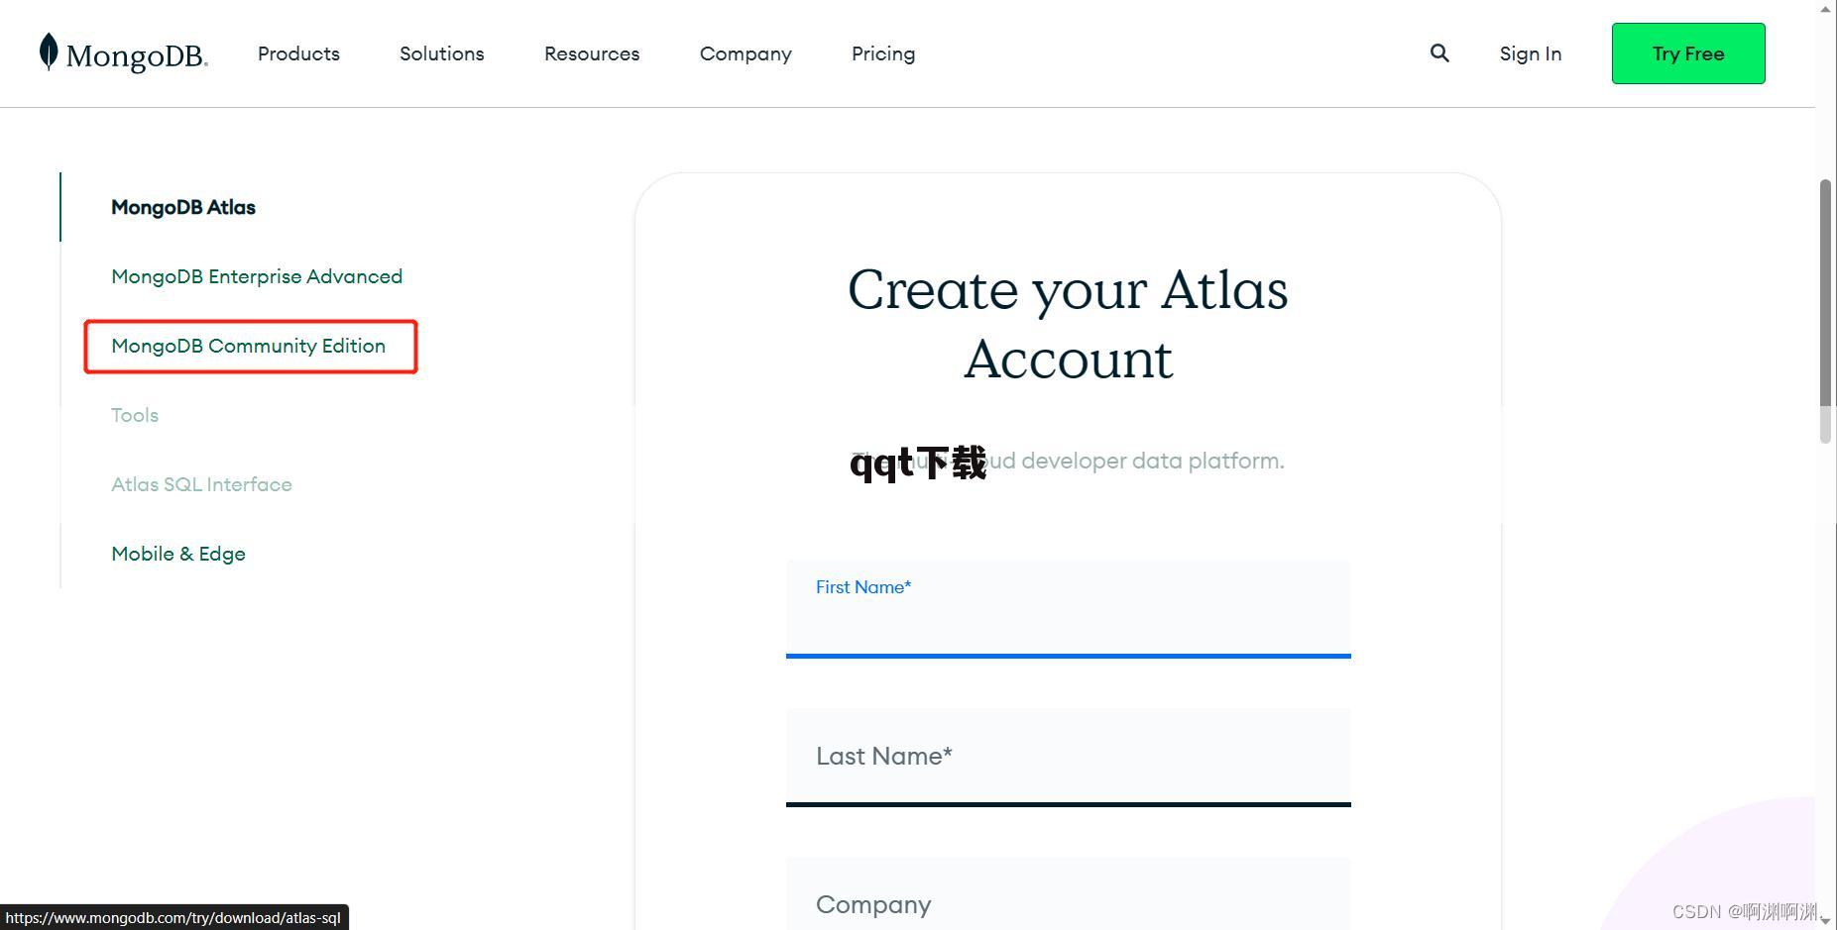Click the Company input field
Screen dimensions: 1837x930
(x=1069, y=893)
